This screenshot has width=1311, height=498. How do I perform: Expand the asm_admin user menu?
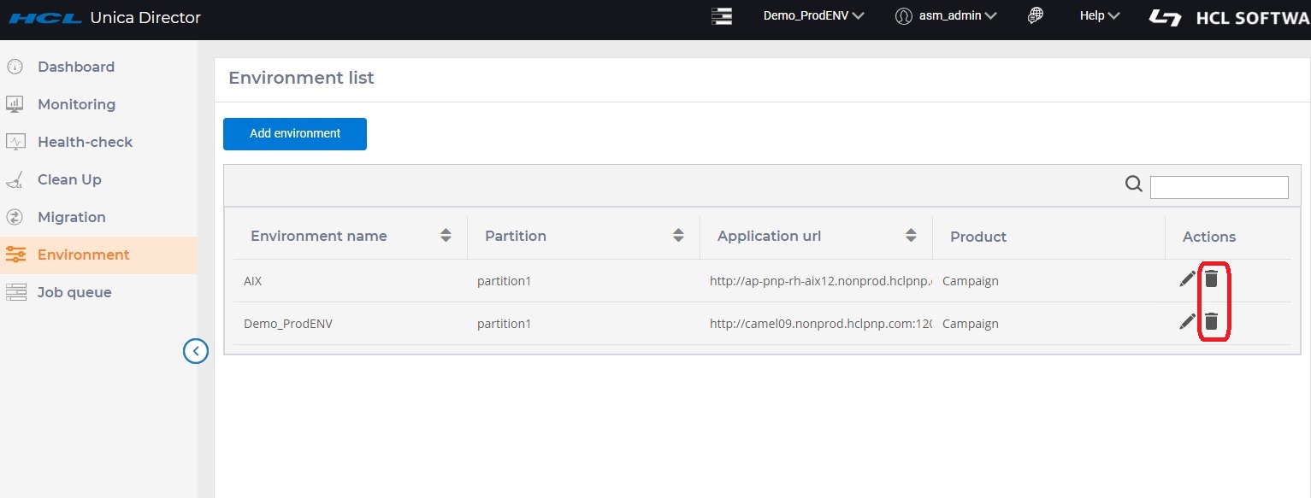pos(946,16)
